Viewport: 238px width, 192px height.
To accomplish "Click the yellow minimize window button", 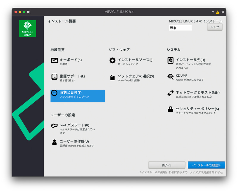I will click(20, 12).
